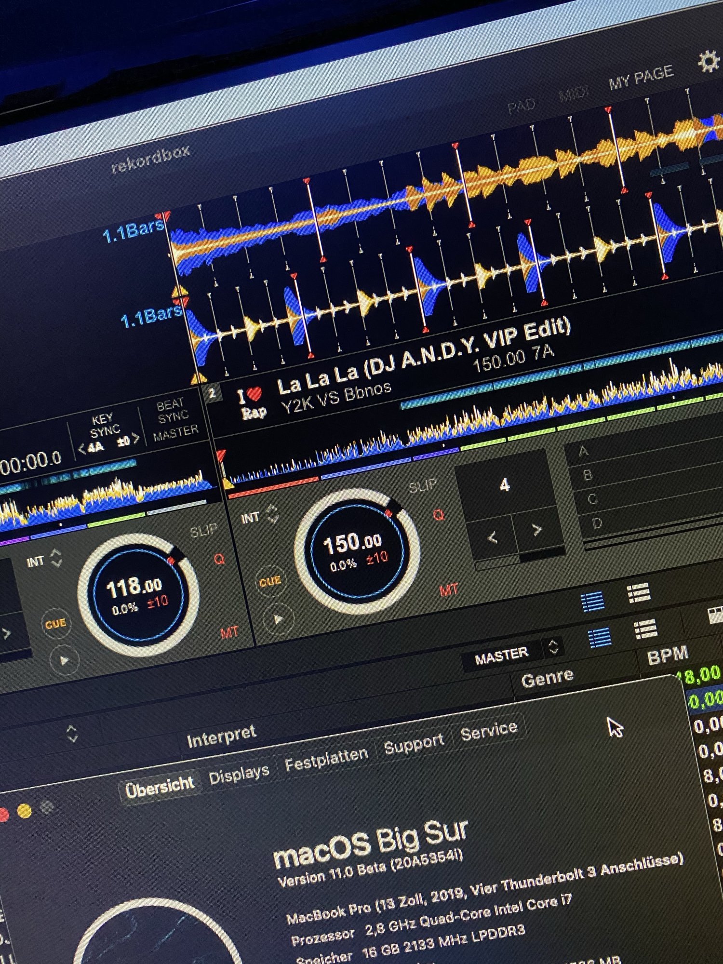
Task: Click the blue list icon above MASTER row
Action: [x=593, y=602]
